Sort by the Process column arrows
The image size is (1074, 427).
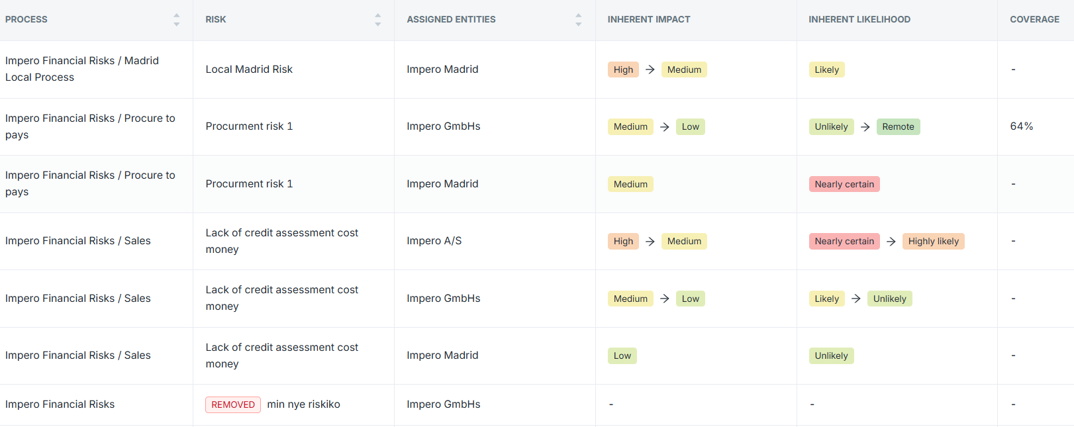177,20
